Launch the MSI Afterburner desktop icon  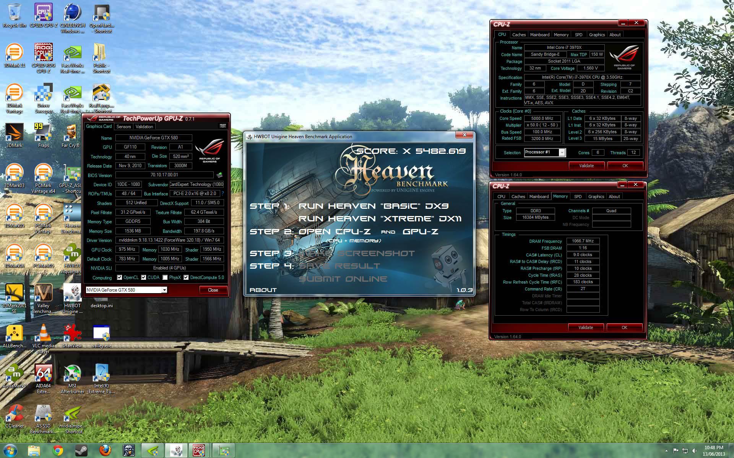pyautogui.click(x=72, y=379)
